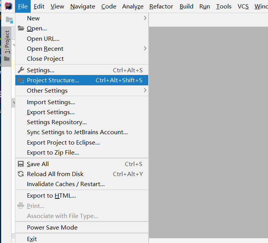Open the Refactor menu
This screenshot has height=243, width=268.
click(x=161, y=6)
